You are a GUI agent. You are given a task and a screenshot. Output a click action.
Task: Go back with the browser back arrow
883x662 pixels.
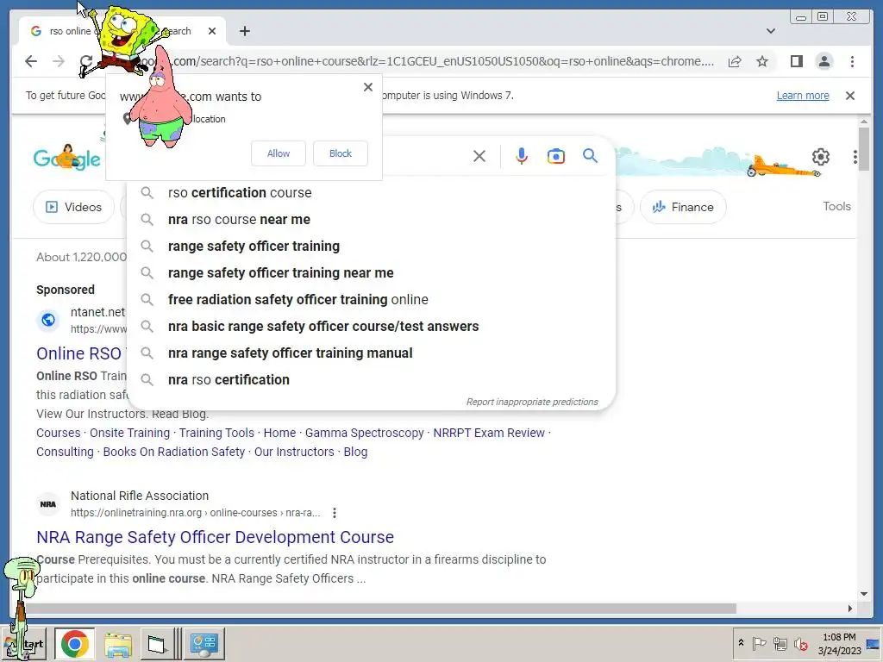pyautogui.click(x=31, y=61)
